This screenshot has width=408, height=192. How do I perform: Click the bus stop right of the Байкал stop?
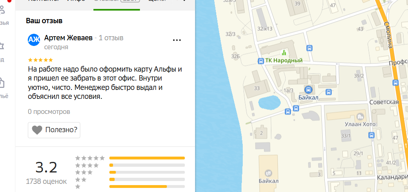(x=329, y=92)
